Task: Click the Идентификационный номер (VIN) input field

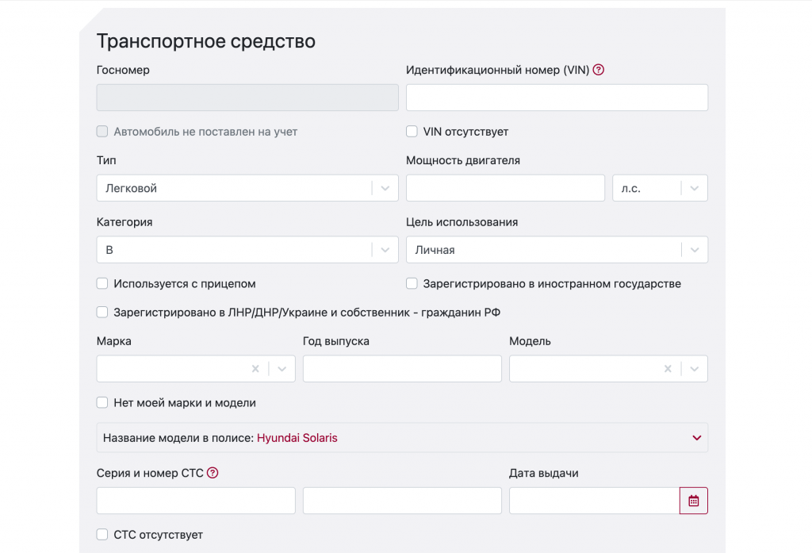Action: tap(557, 98)
